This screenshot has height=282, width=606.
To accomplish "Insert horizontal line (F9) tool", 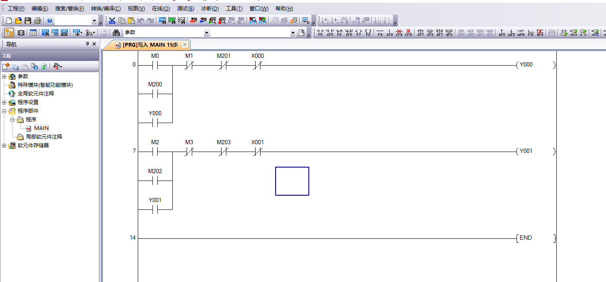I will [380, 32].
